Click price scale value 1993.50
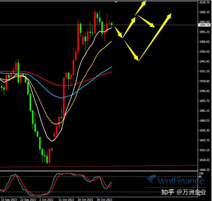The image size is (212, 201). pos(204,22)
